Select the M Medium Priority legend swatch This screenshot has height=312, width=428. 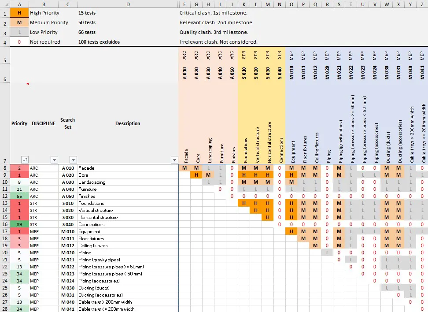pyautogui.click(x=19, y=22)
